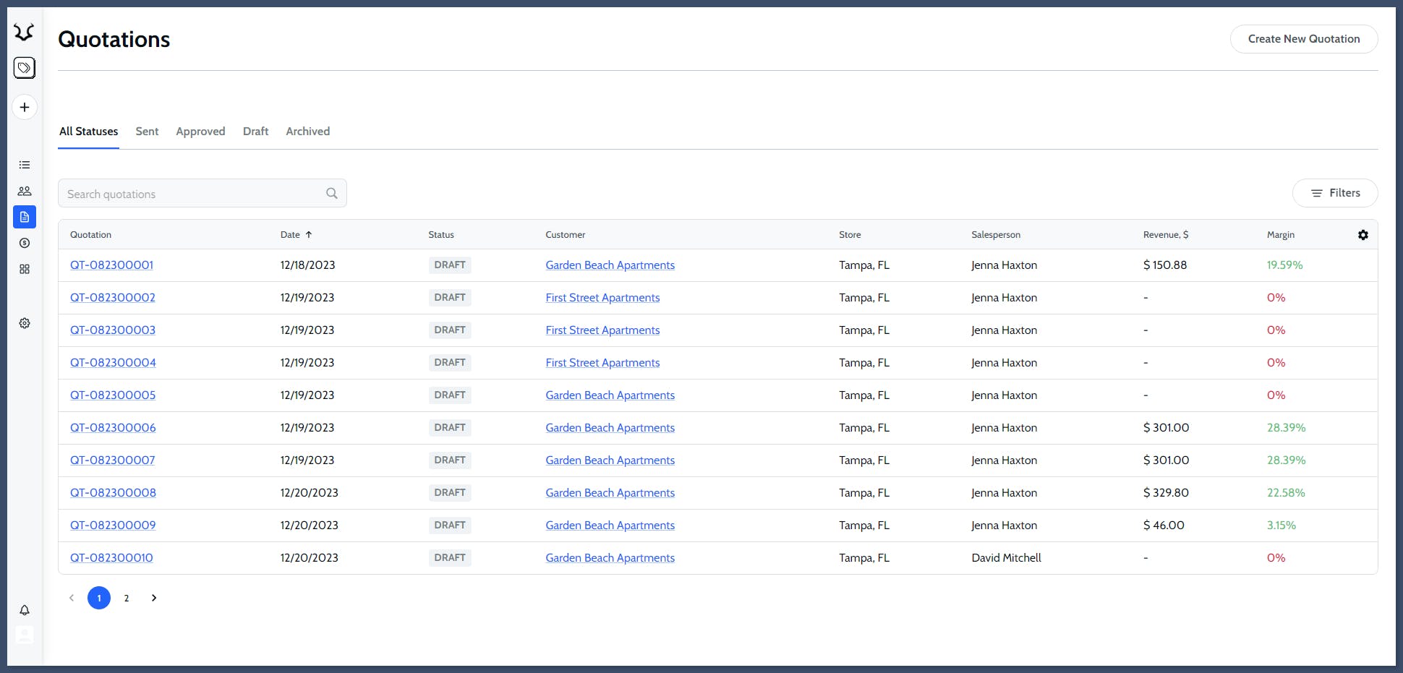
Task: Click the Store column header
Action: pyautogui.click(x=850, y=235)
